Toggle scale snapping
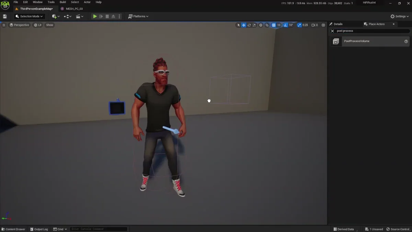 (299, 25)
